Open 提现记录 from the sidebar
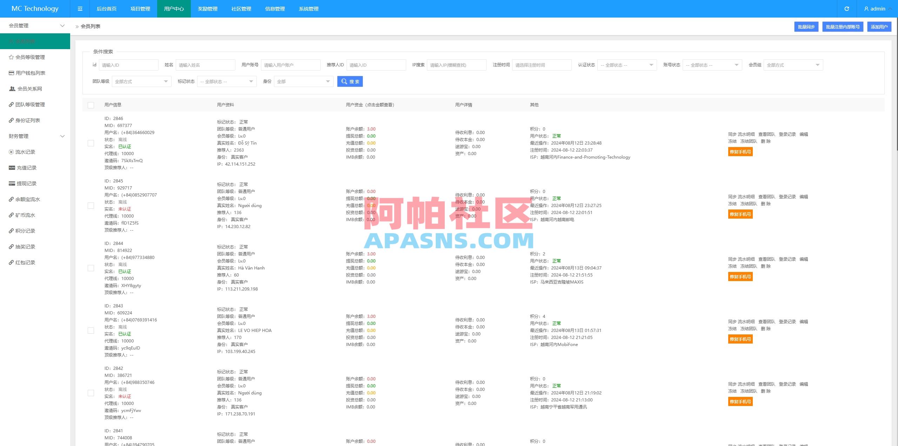 pyautogui.click(x=25, y=184)
